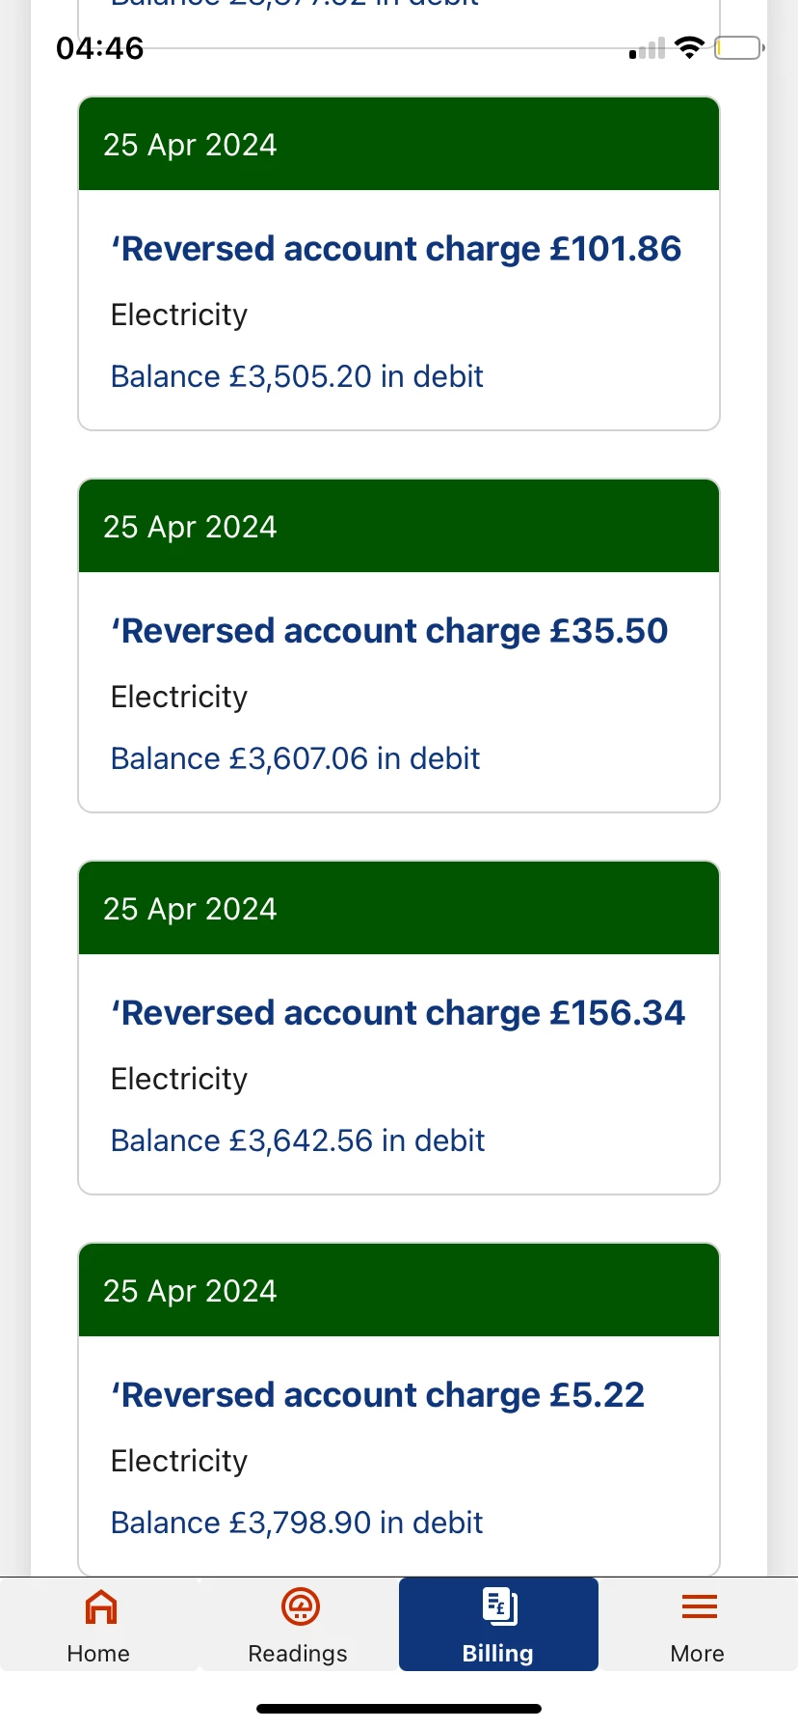Open the Reversed account charge £5.22 entry

[x=378, y=1395]
